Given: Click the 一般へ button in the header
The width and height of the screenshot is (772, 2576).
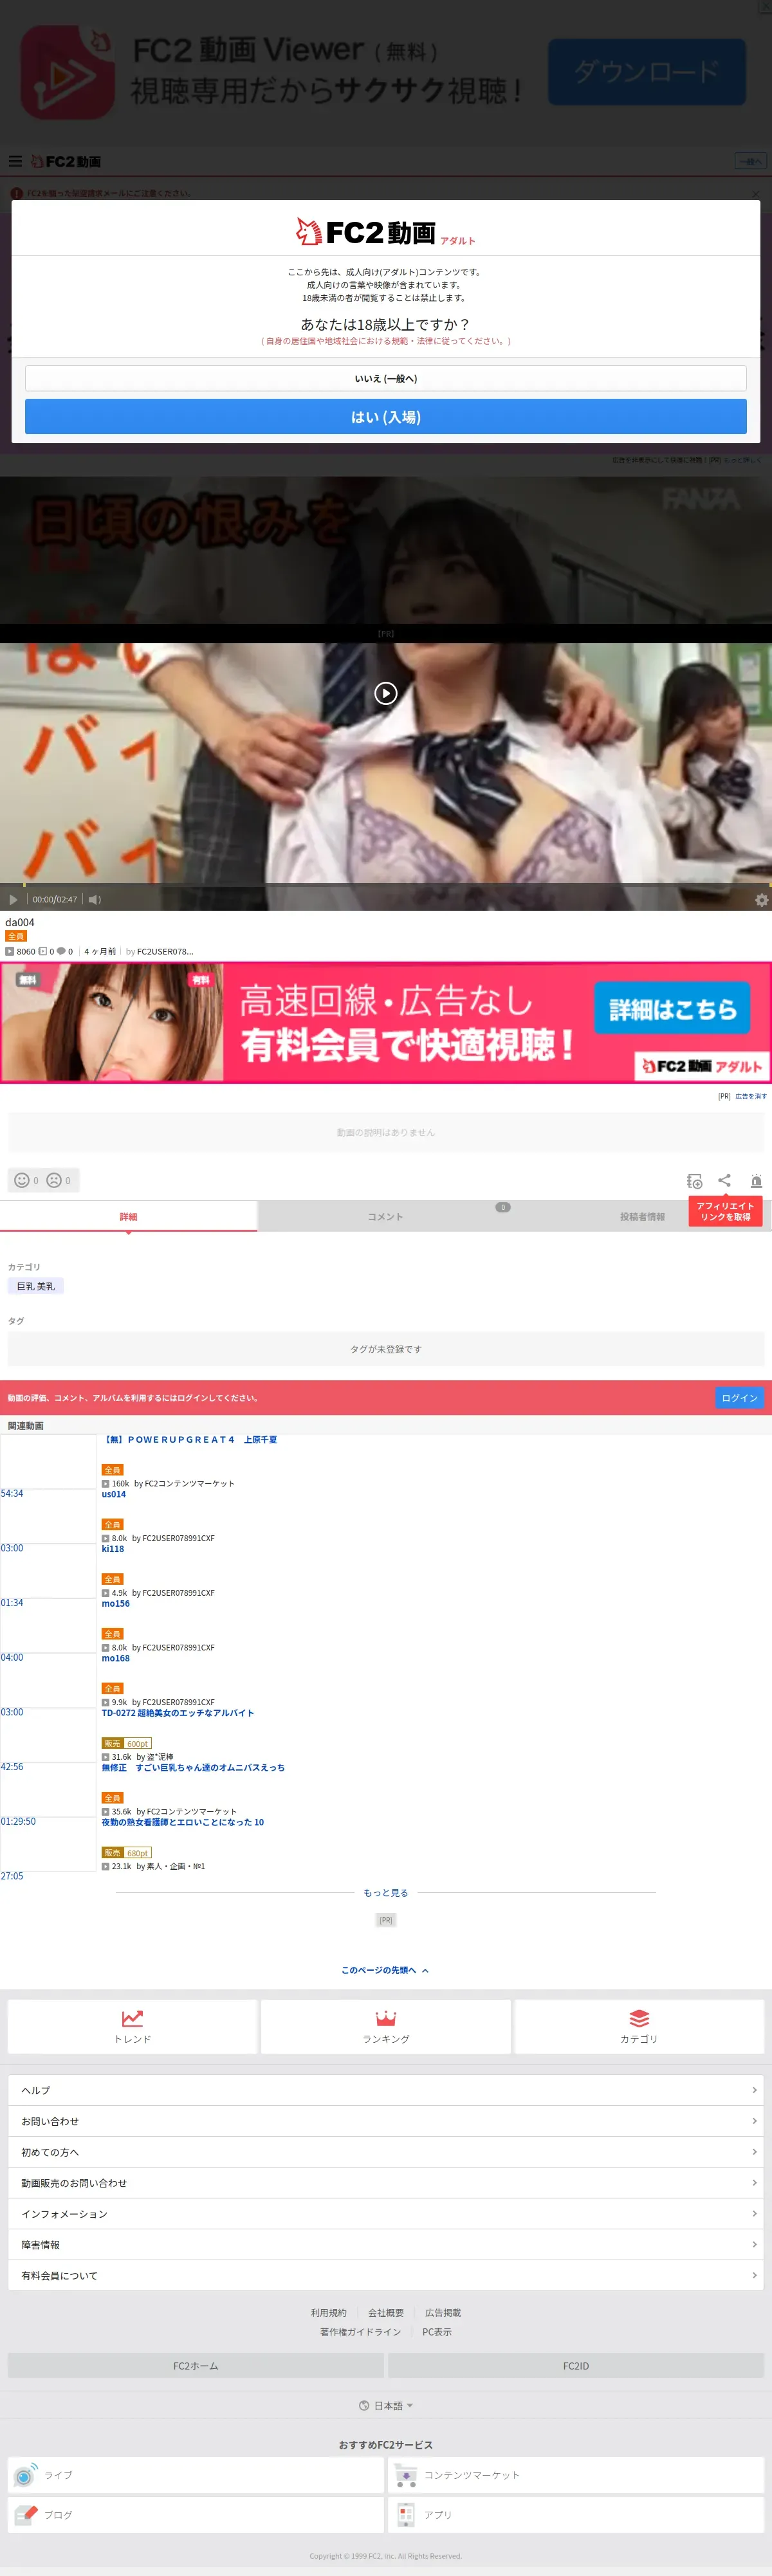Looking at the screenshot, I should (x=750, y=161).
